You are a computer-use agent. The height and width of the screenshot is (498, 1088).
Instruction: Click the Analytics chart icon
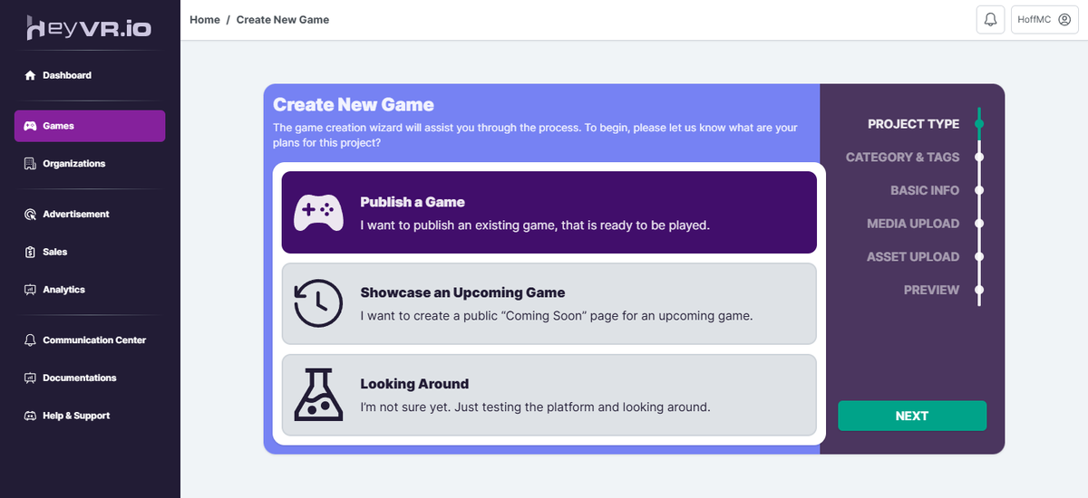point(30,290)
